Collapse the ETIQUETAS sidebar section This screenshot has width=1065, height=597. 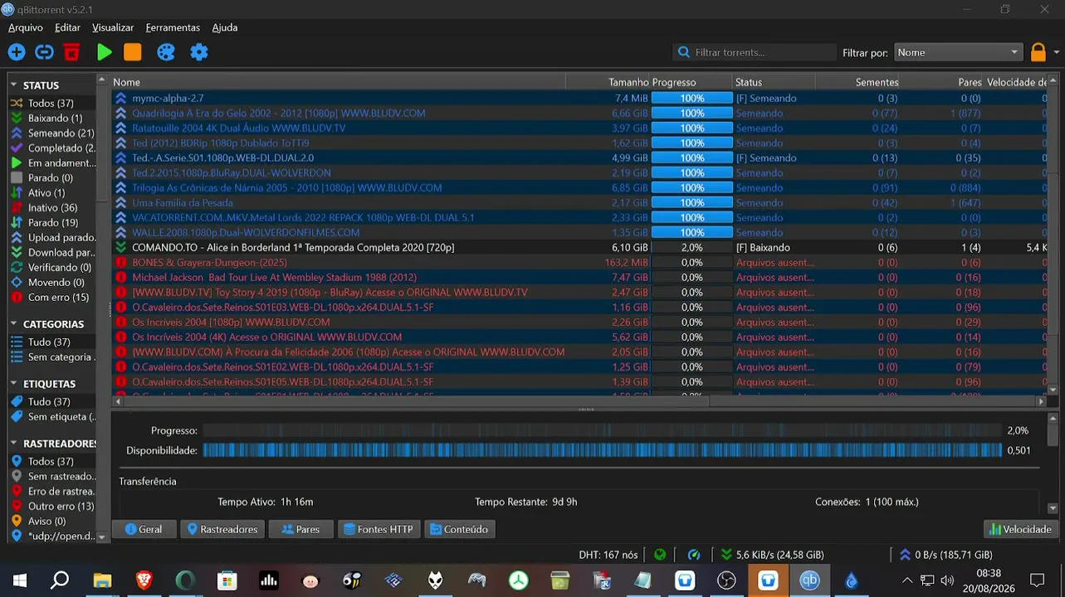click(14, 383)
